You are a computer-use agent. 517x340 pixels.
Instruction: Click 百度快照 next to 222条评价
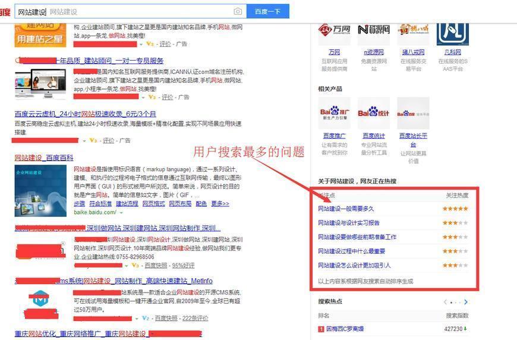[x=166, y=318]
